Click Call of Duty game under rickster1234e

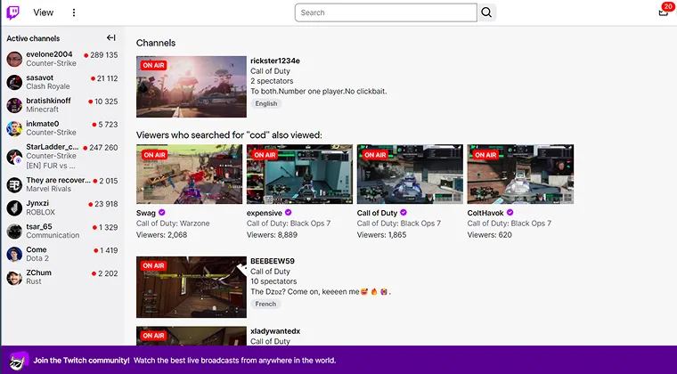coord(270,71)
